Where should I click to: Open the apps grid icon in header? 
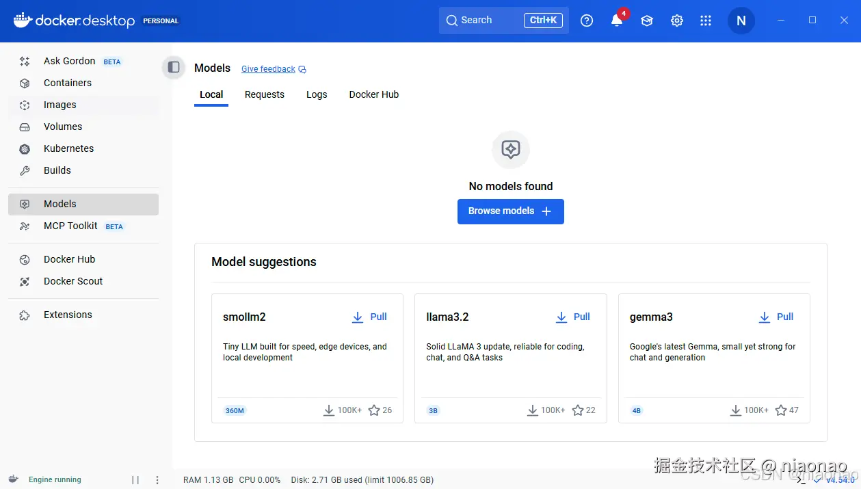(x=706, y=21)
